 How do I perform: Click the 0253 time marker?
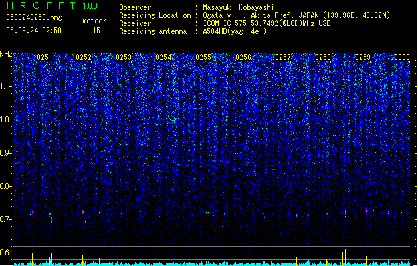124,57
